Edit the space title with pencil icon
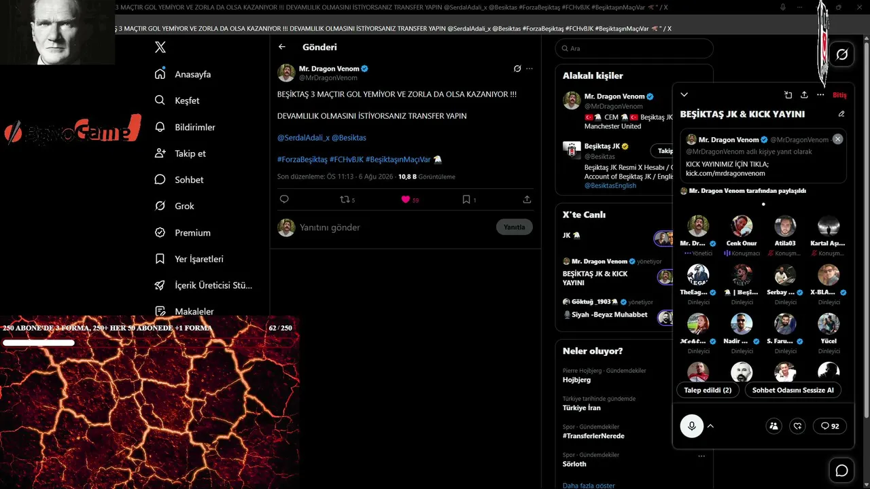Viewport: 870px width, 489px height. click(x=841, y=114)
